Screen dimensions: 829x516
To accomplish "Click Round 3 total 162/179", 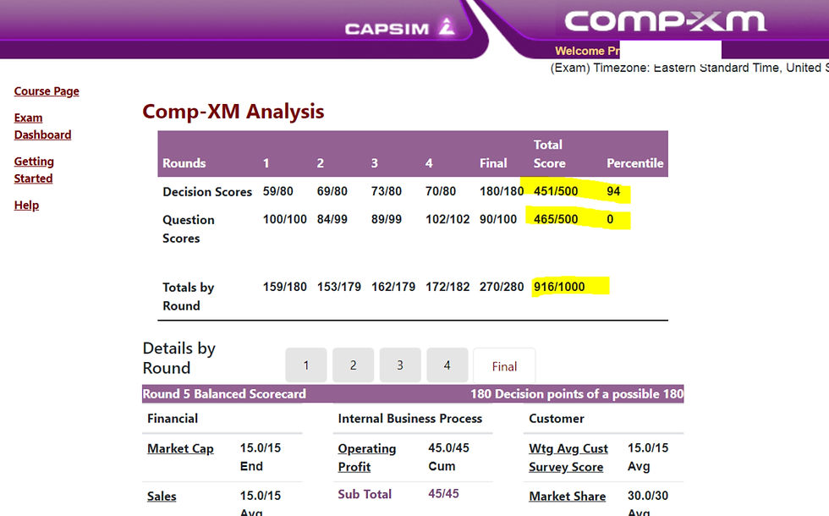I will pos(393,287).
